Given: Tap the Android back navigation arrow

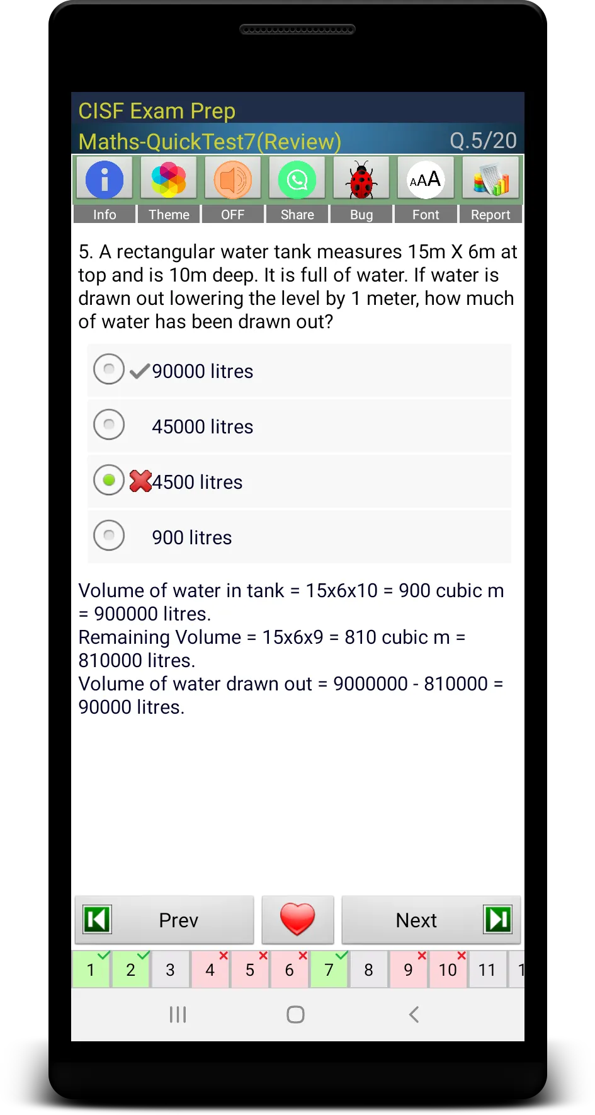Looking at the screenshot, I should 414,1014.
